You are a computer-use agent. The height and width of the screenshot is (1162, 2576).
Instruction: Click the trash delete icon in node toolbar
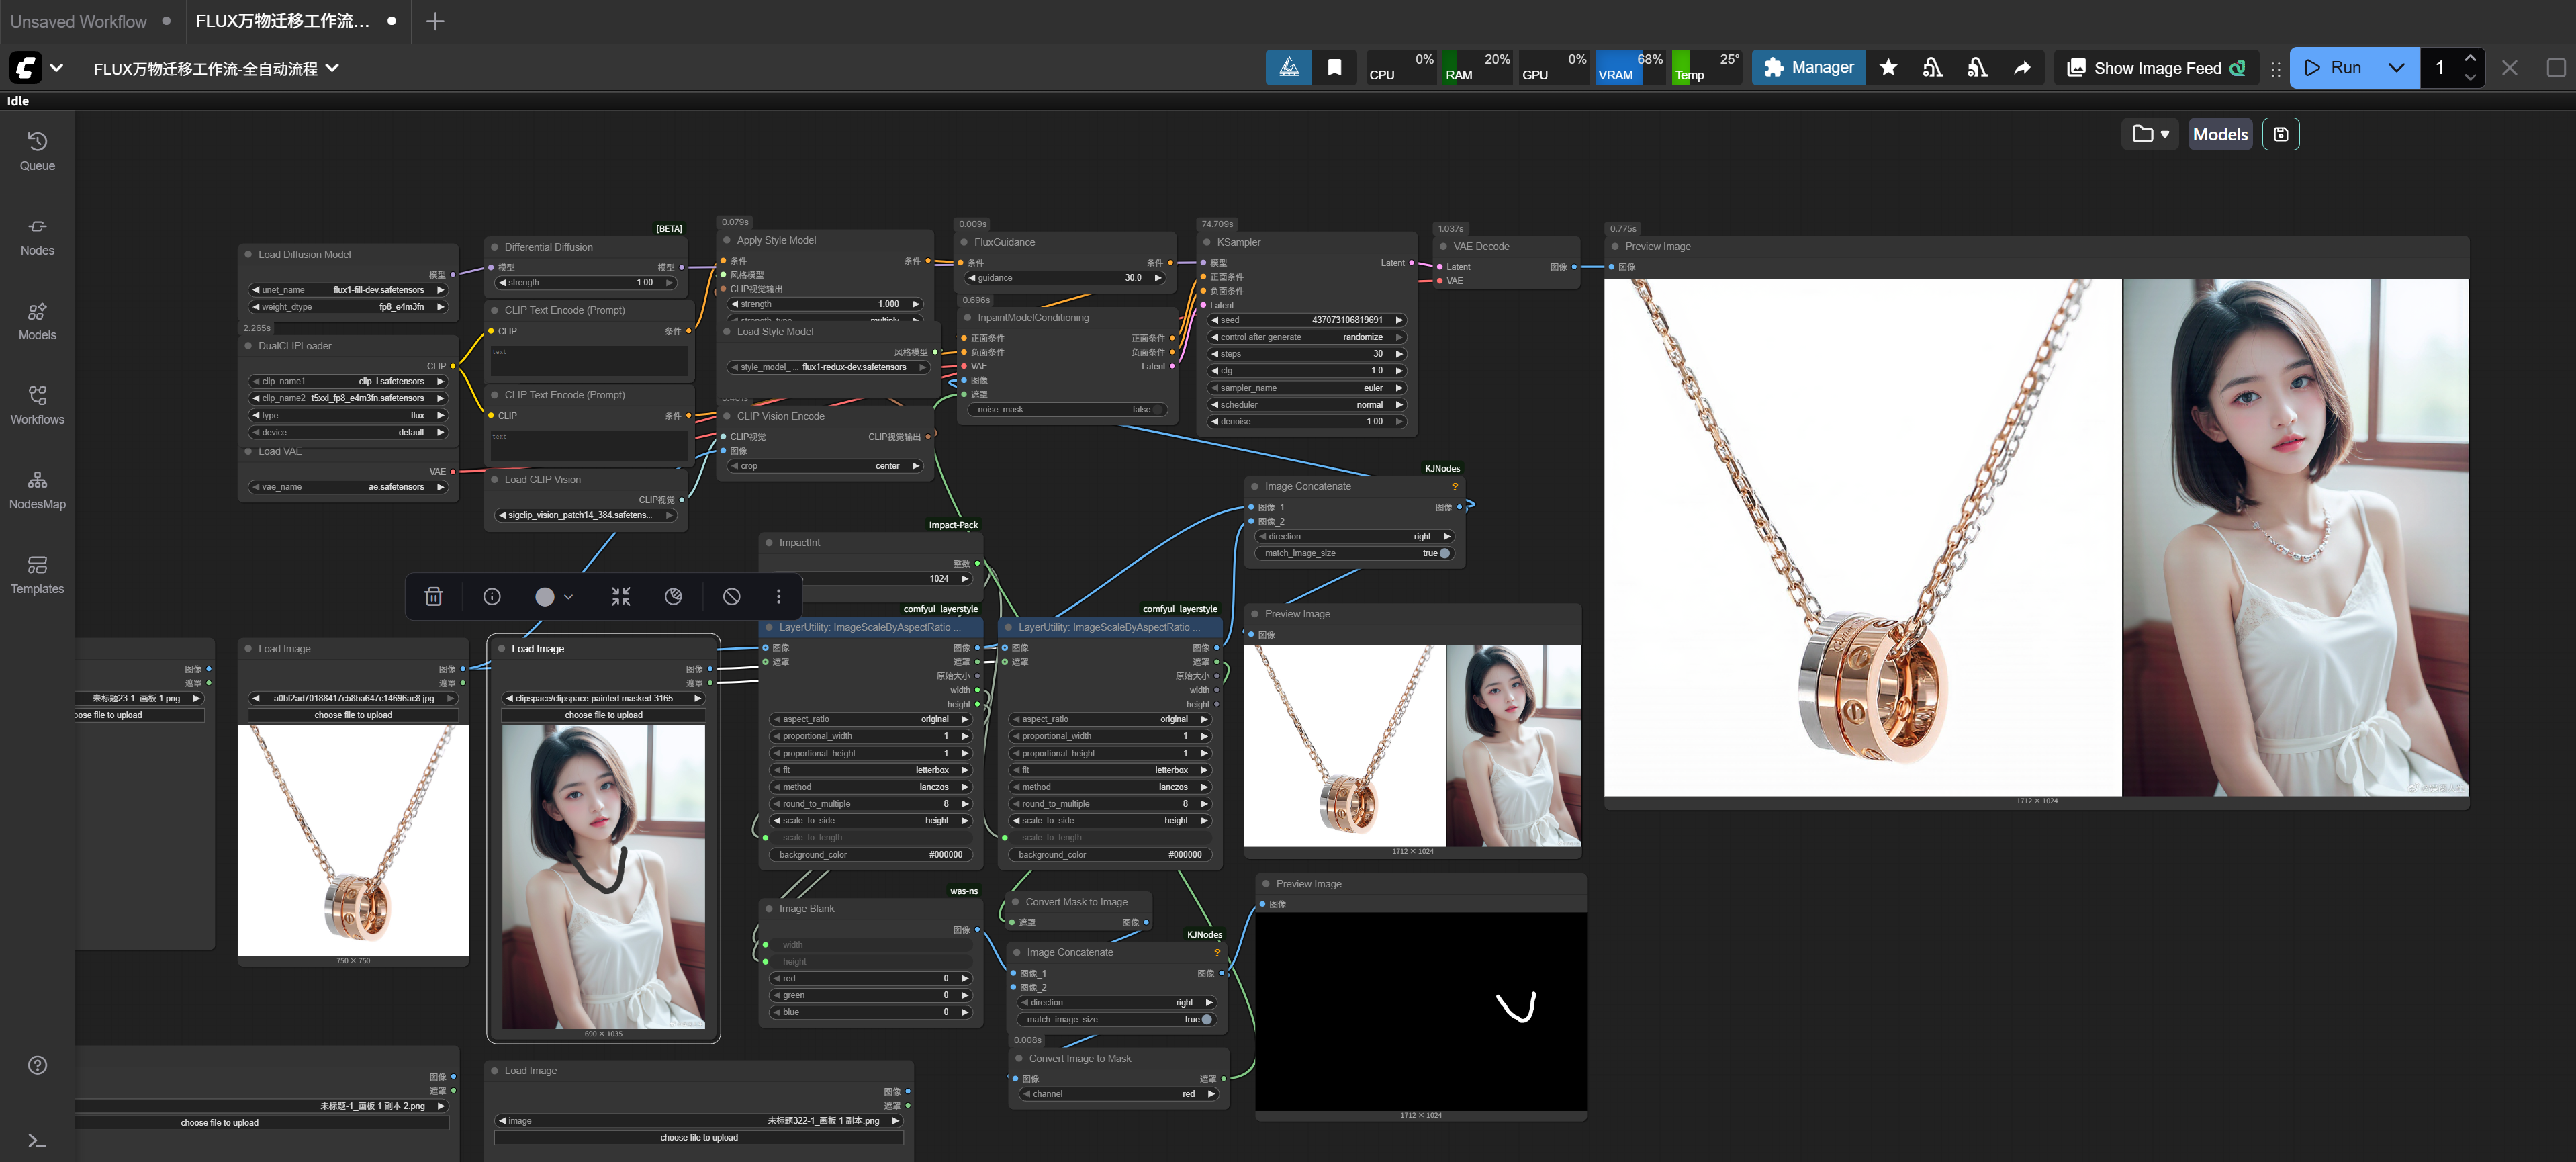pos(433,596)
